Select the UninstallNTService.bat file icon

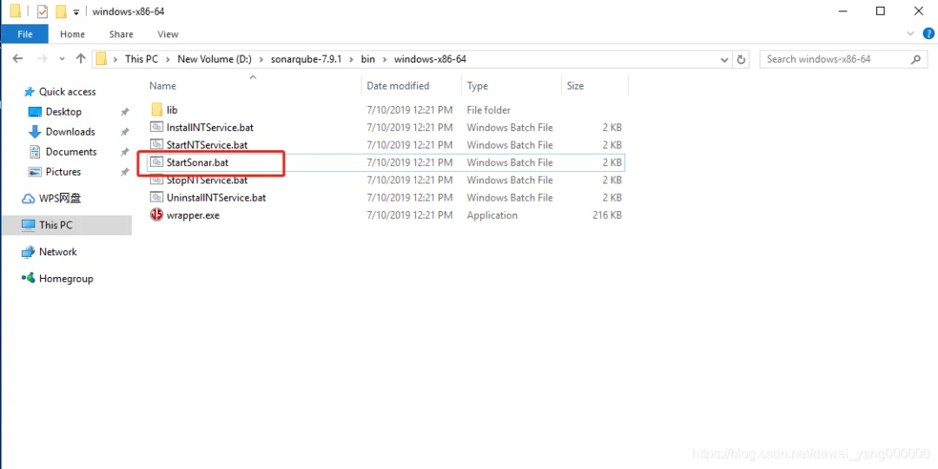pyautogui.click(x=156, y=197)
